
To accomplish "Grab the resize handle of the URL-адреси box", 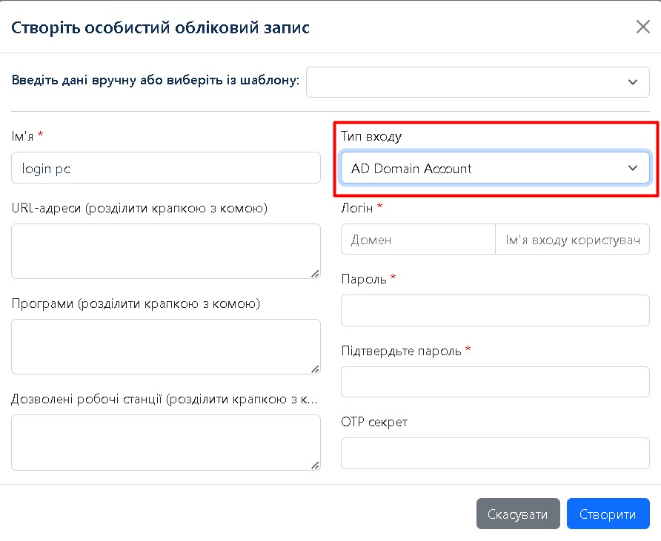I will point(315,273).
